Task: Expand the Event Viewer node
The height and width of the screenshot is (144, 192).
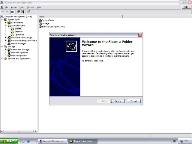Action: click(x=5, y=23)
